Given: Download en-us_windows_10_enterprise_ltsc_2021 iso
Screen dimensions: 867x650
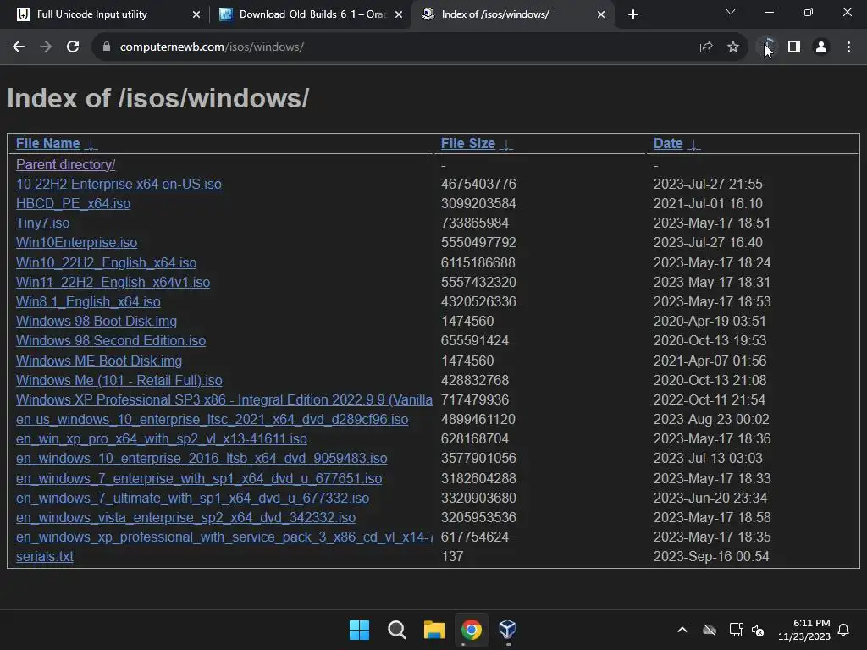Looking at the screenshot, I should (213, 420).
